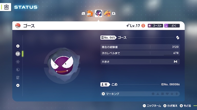Switch to next Pokémon with R

[x=114, y=13]
